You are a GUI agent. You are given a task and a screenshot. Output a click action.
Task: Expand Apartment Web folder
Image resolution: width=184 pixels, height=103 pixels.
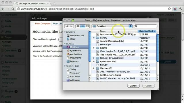[94, 62]
